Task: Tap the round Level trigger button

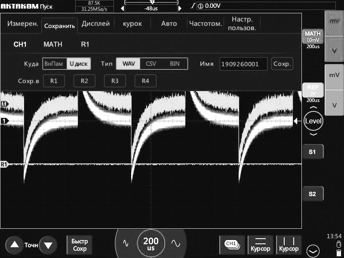Action: 313,121
